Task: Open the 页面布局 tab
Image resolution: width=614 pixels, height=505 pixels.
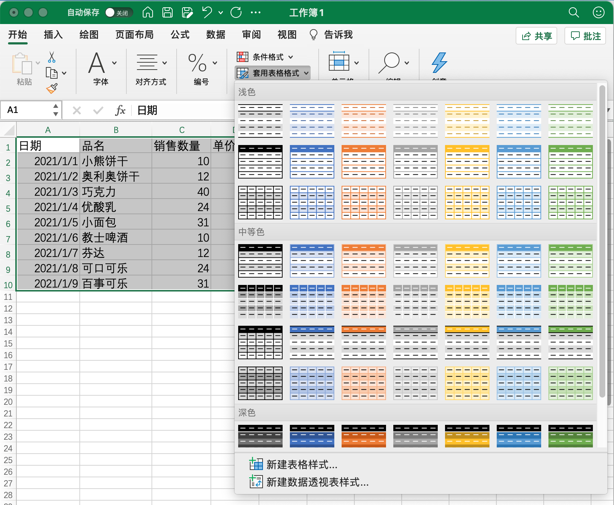Action: 134,35
